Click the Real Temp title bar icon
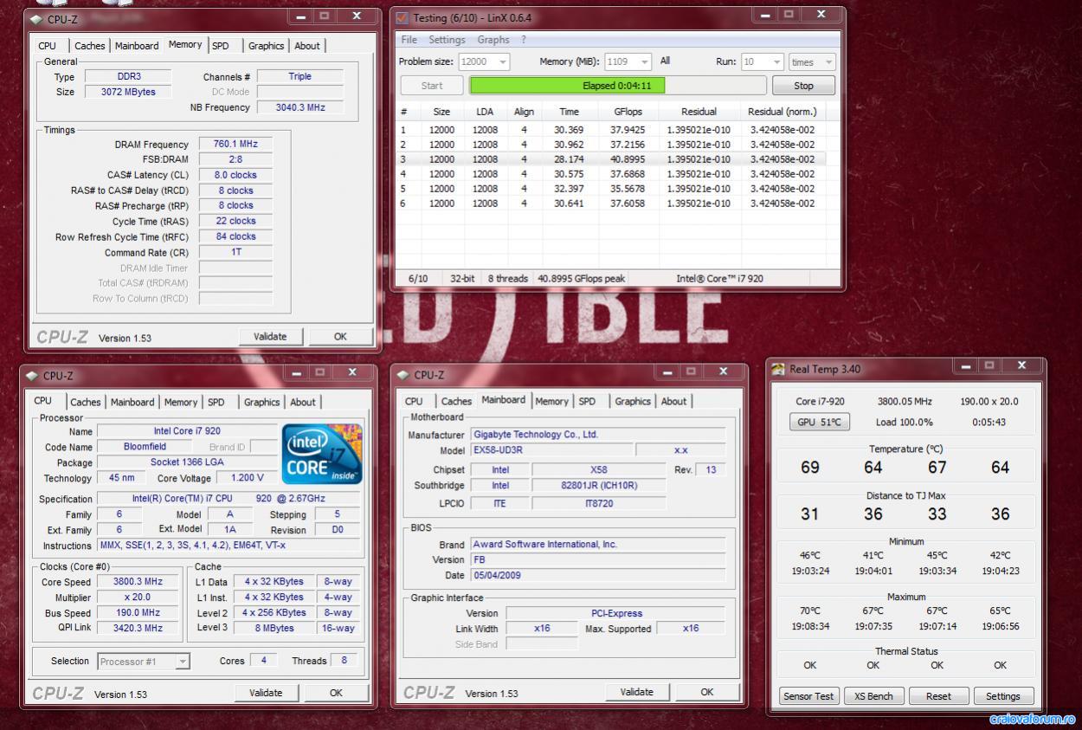Viewport: 1082px width, 730px height. 778,369
